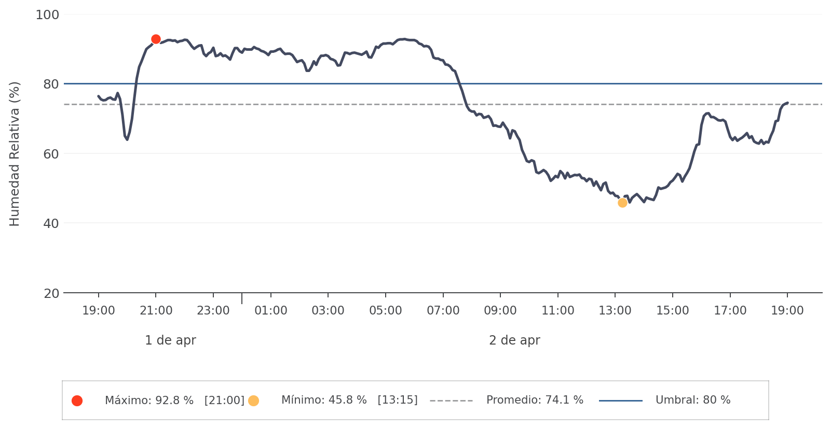
Task: Click the red maximum marker on the curve
Action: pos(156,39)
